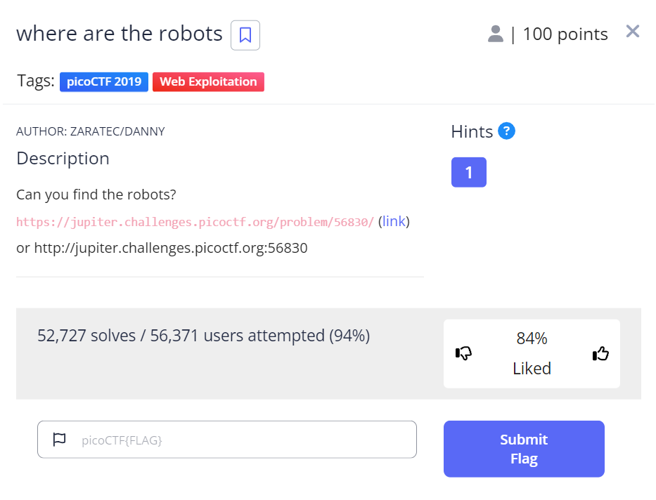656x500 pixels.
Task: Click the '84% Liked' rating text
Action: coord(532,353)
